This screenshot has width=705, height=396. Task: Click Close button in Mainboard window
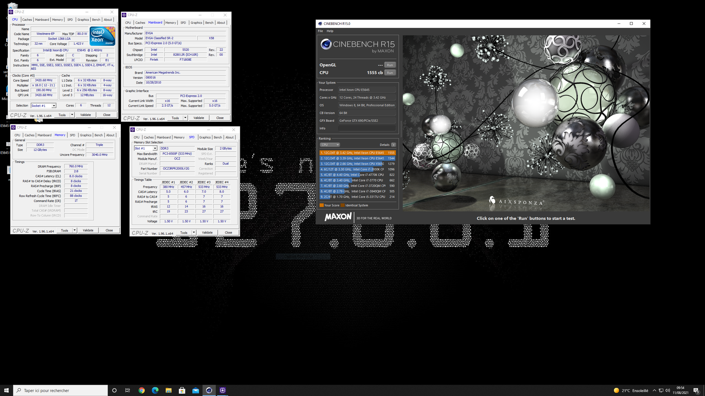(x=220, y=118)
